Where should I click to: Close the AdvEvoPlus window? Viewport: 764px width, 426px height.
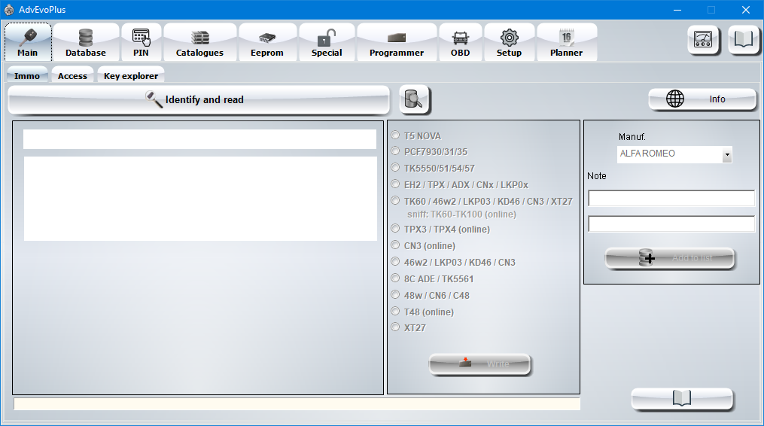coord(745,10)
